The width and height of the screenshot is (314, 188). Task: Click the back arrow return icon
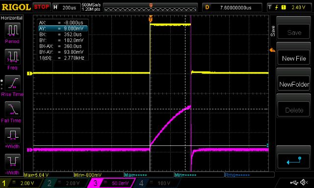click(x=294, y=161)
